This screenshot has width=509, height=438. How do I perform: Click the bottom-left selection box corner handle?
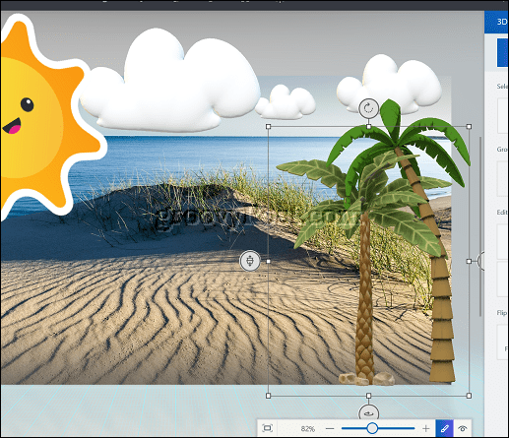pos(269,396)
